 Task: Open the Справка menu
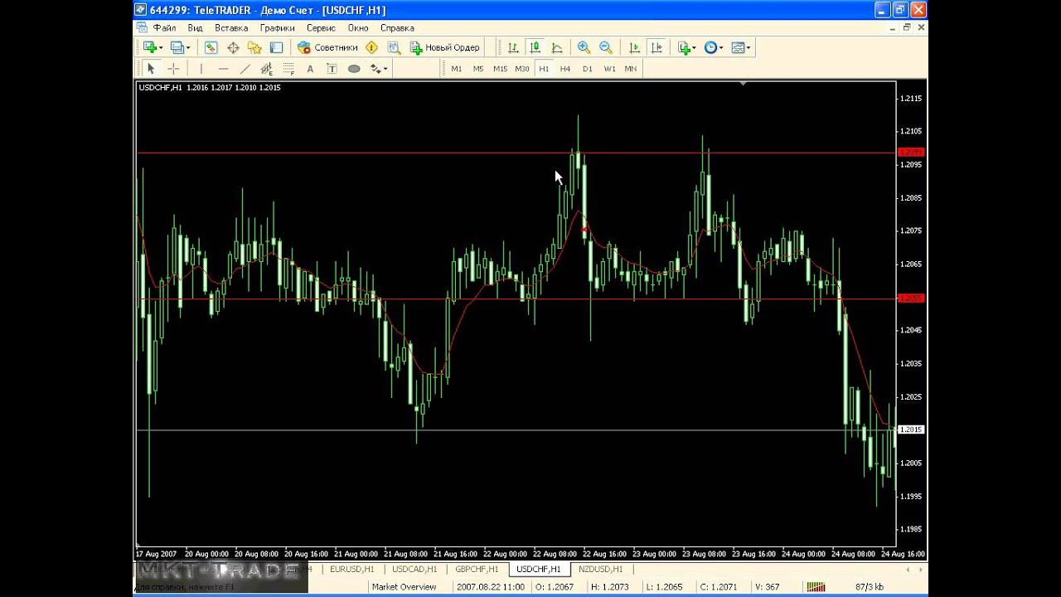click(x=397, y=28)
